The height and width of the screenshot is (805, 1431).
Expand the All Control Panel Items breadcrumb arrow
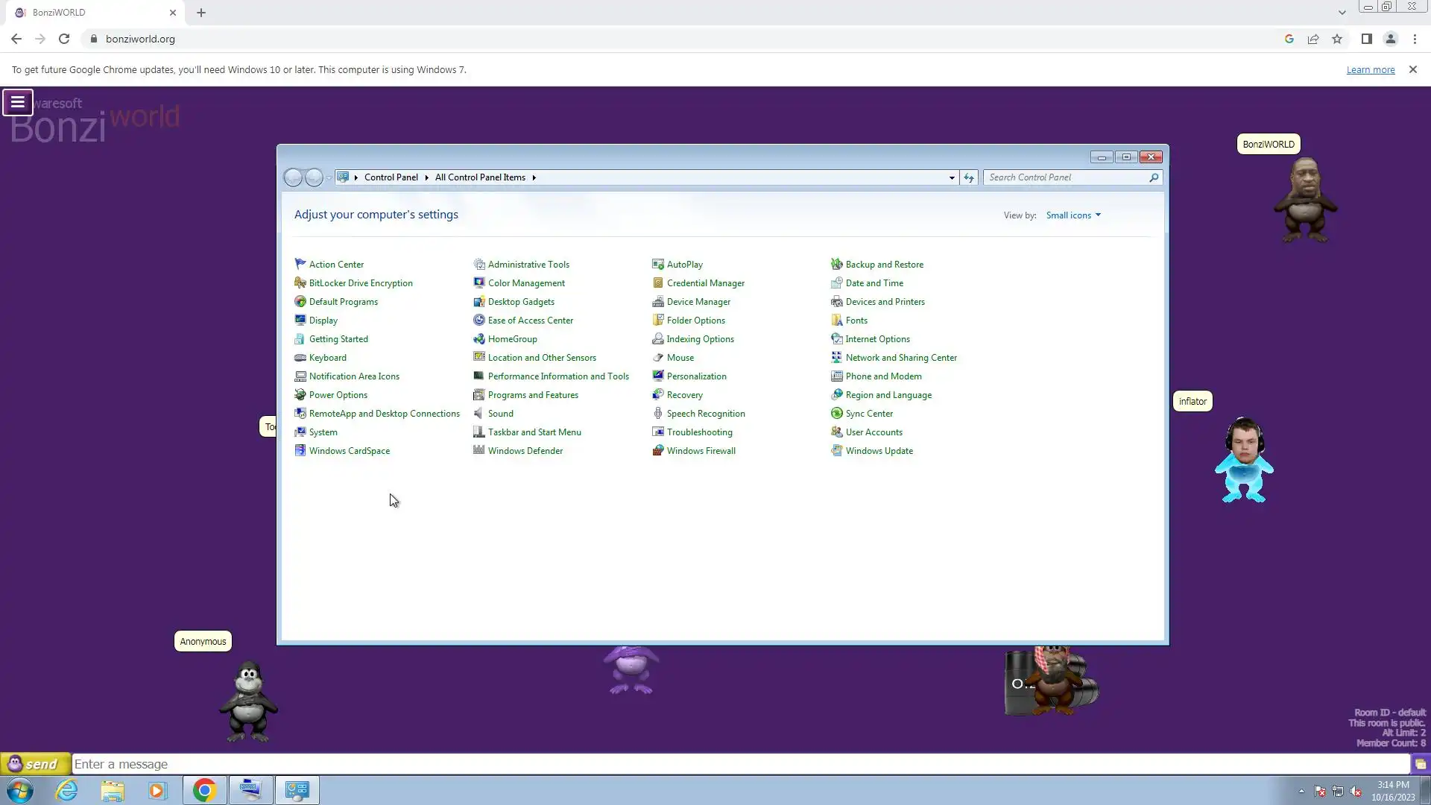coord(534,177)
